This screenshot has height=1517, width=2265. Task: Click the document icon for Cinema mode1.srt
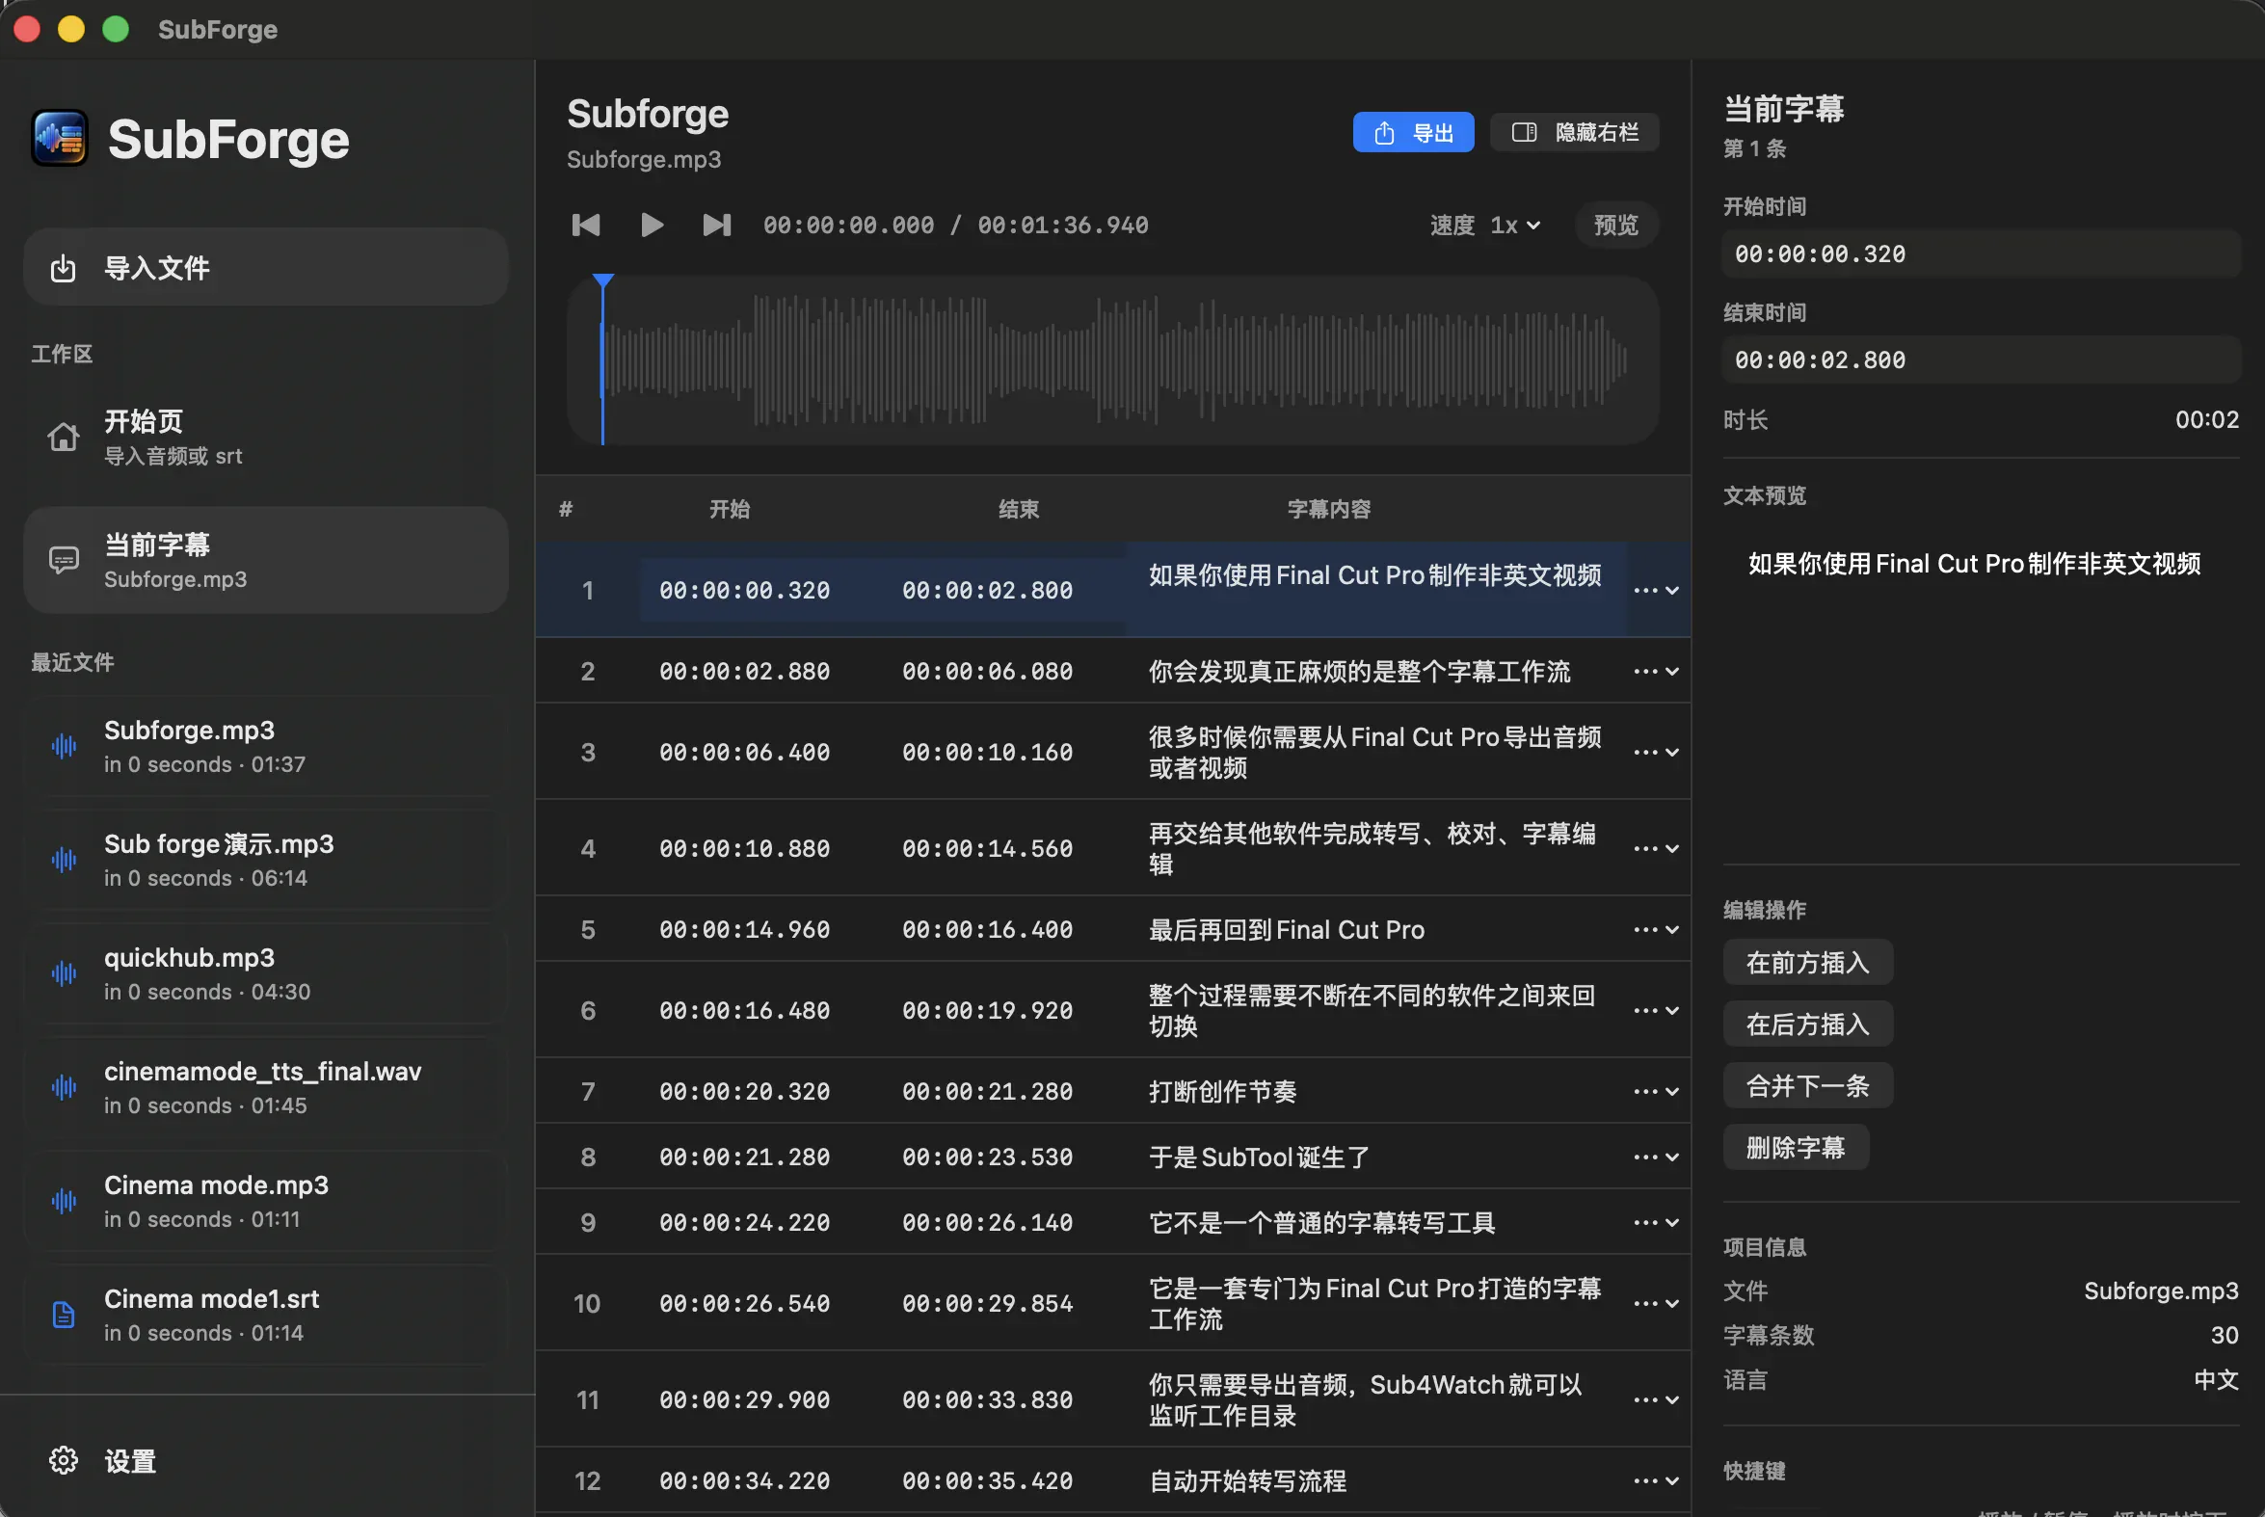(64, 1315)
